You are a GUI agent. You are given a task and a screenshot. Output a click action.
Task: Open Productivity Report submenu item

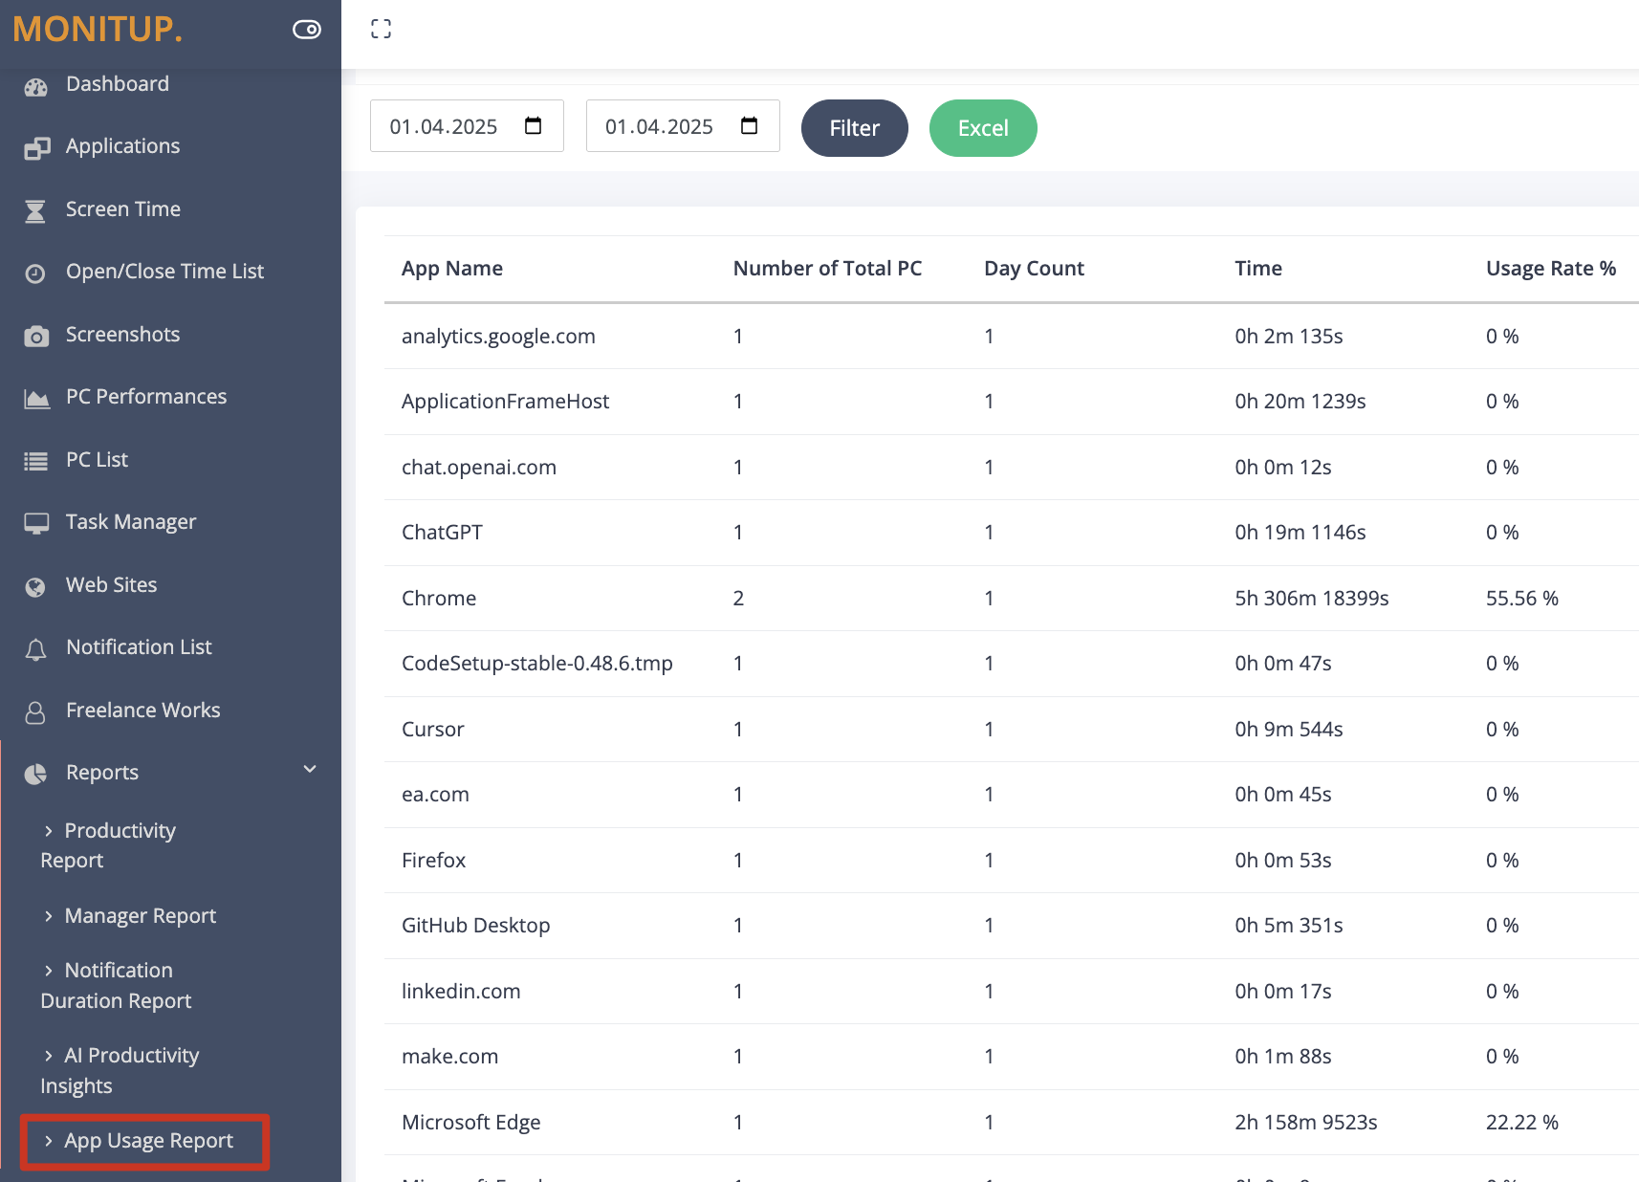108,845
